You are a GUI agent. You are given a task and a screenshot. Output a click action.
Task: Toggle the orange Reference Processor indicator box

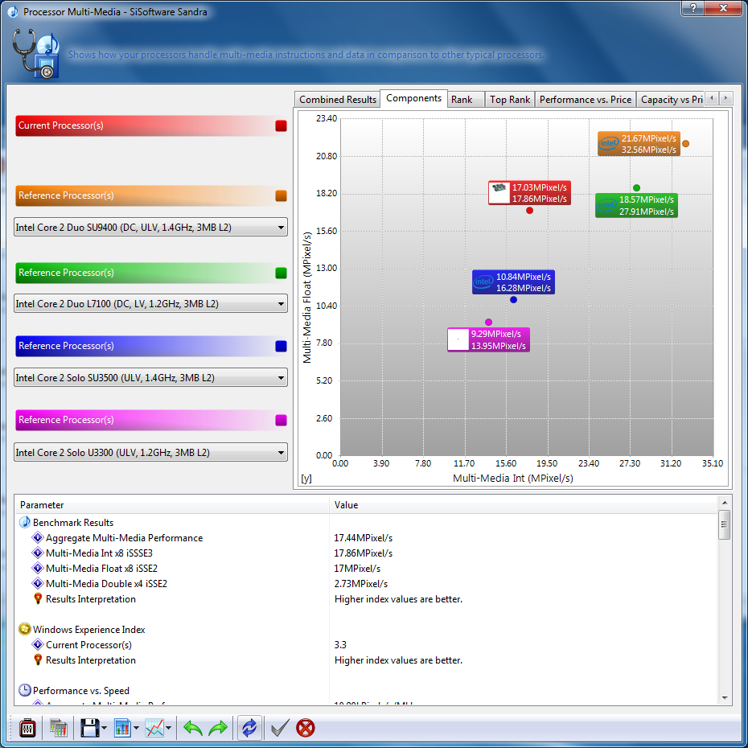point(281,196)
